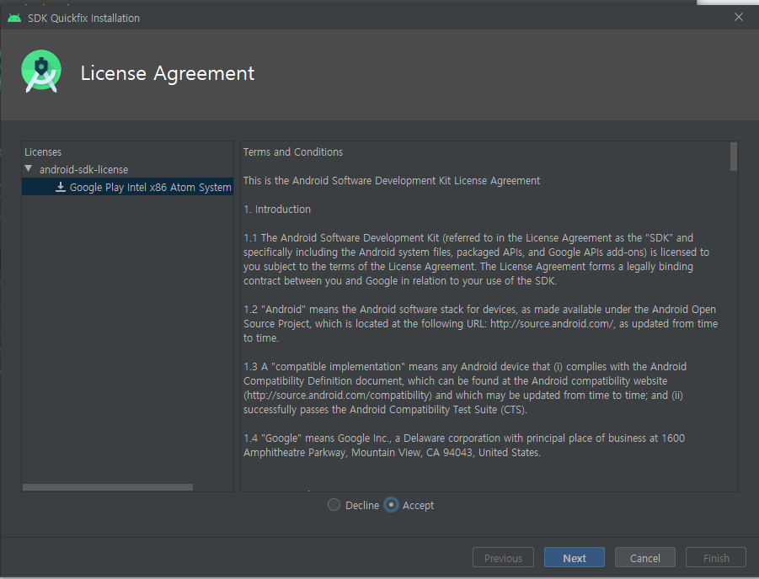Click the http://source.android.com/compatibility text
The width and height of the screenshot is (759, 579).
338,396
